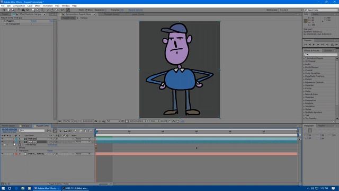The height and width of the screenshot is (191, 339).
Task: Open the Workspace Standard dropdown
Action: coord(290,10)
